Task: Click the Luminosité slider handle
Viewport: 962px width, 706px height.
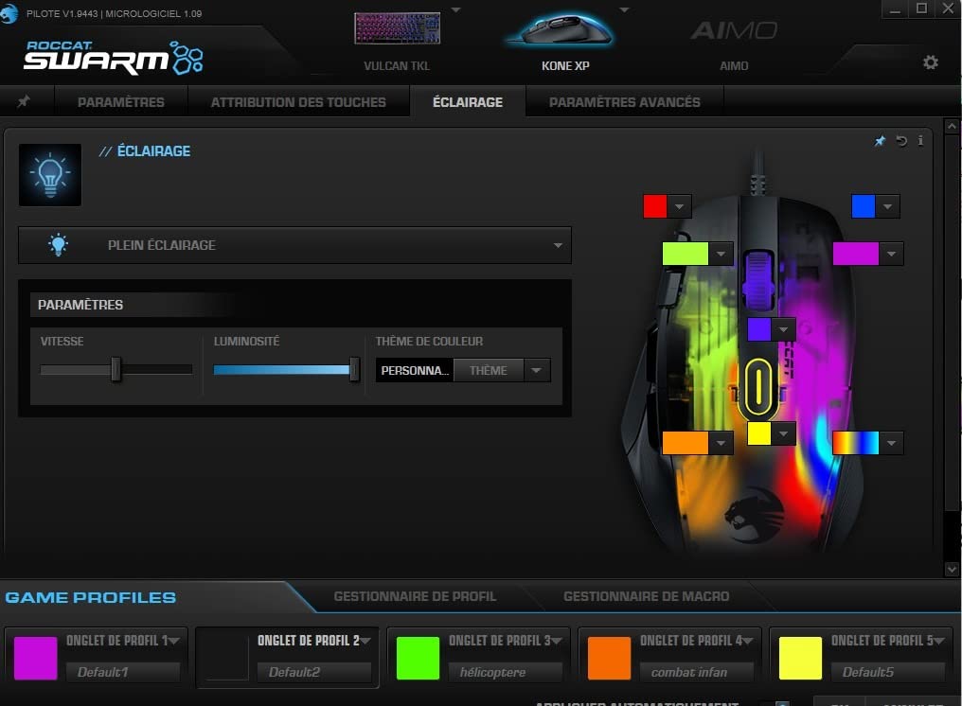Action: click(x=354, y=369)
